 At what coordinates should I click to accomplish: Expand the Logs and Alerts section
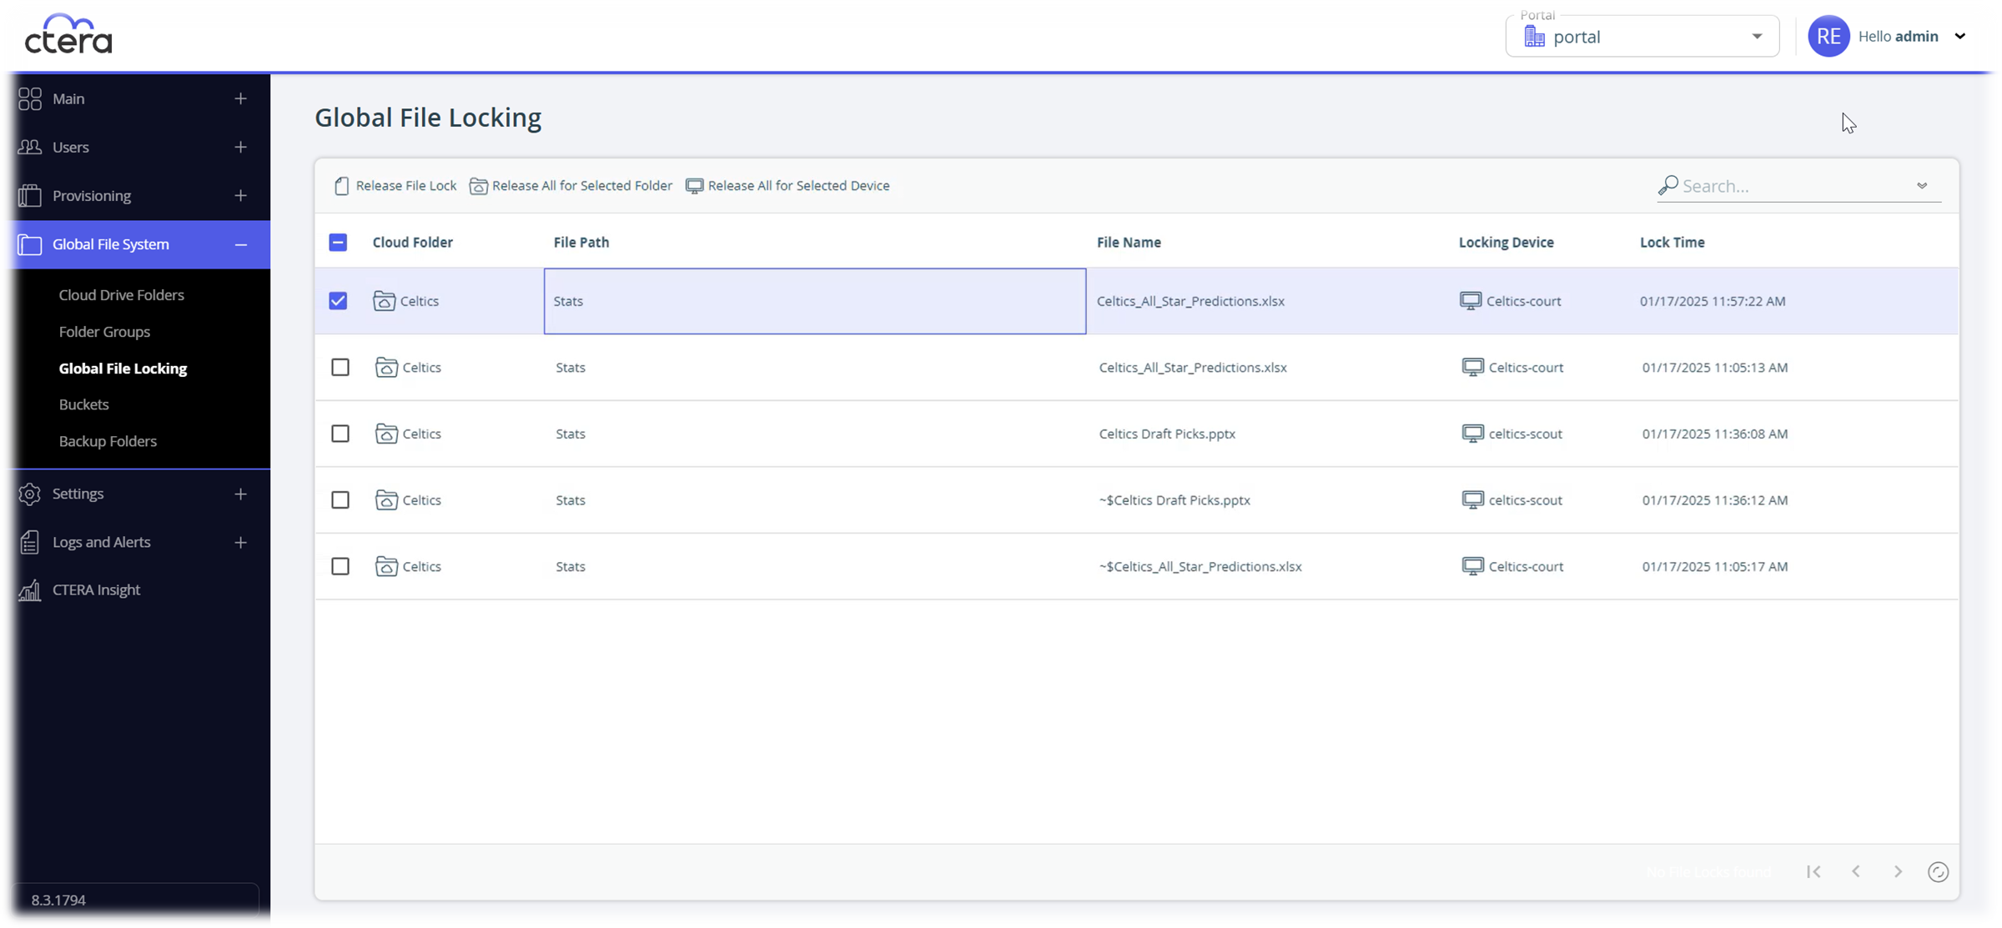tap(240, 542)
